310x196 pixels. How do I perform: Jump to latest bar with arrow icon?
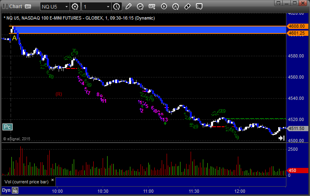pos(281,138)
